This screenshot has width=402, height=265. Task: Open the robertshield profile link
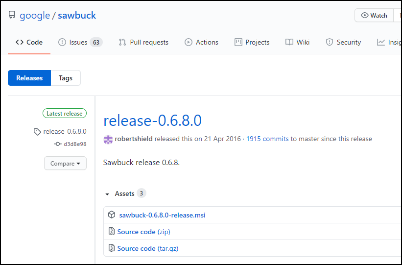click(134, 139)
